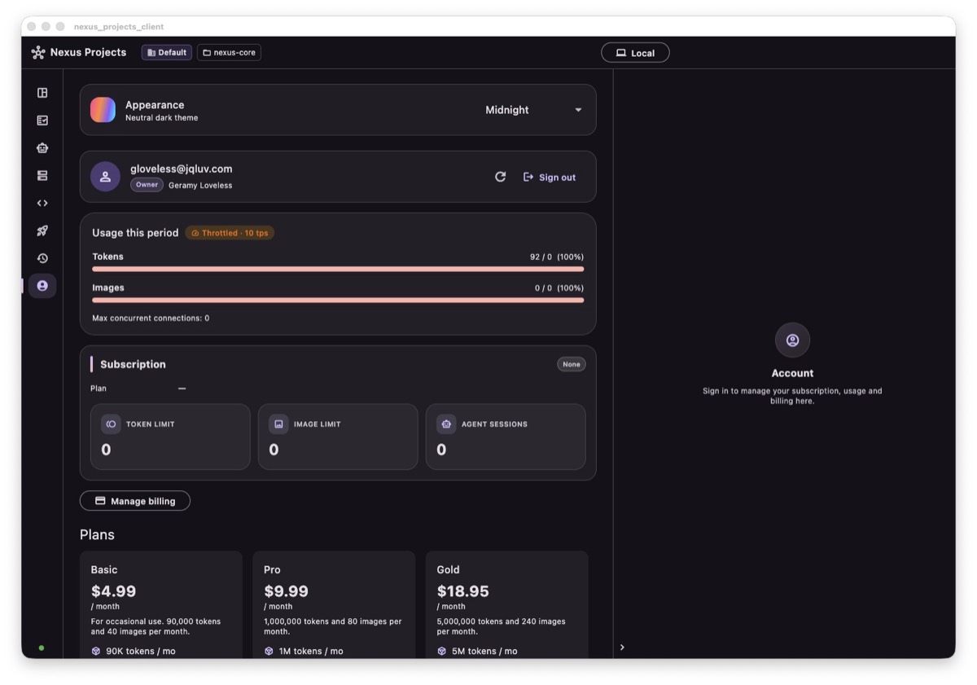The width and height of the screenshot is (977, 685).
Task: Click the Images usage progress bar
Action: 338,300
